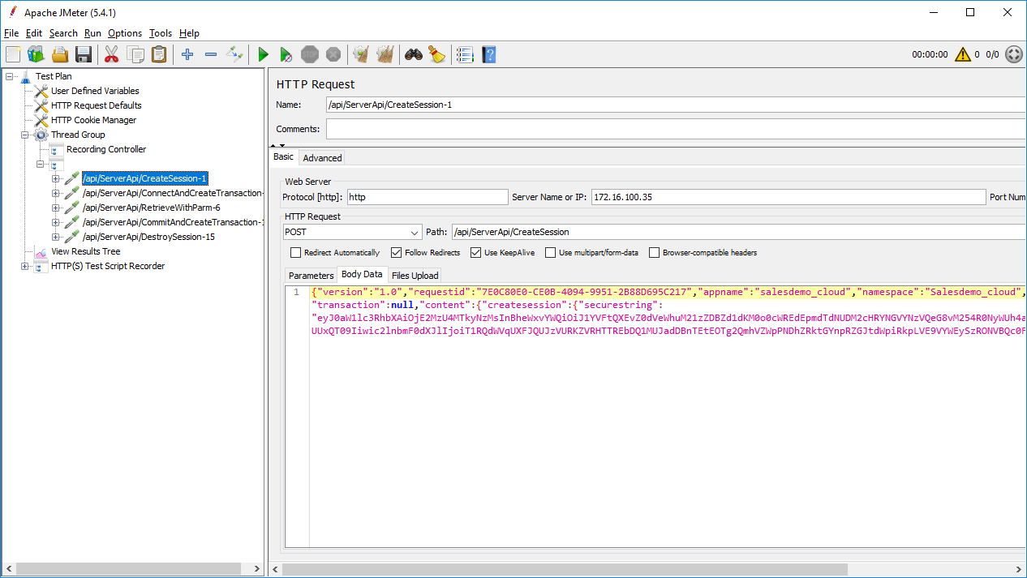Screen dimensions: 1027x578
Task: Toggle Use KeepAlive checkbox
Action: (476, 253)
